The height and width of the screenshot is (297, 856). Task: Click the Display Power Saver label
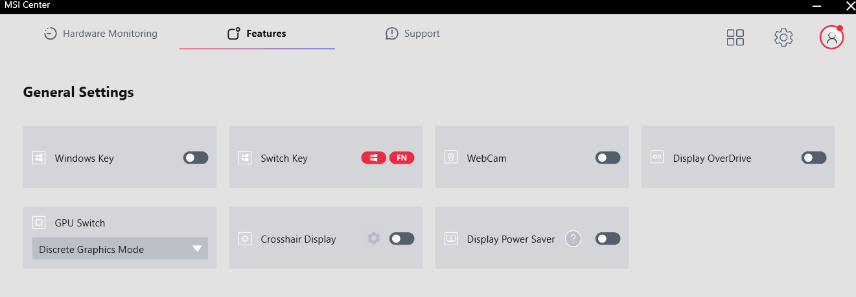coord(511,239)
